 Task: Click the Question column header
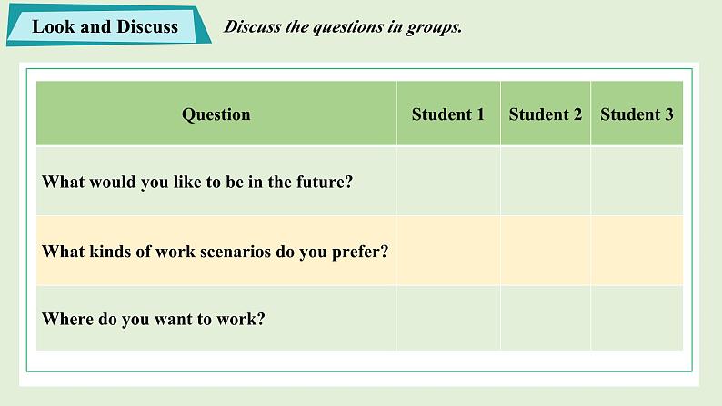tap(216, 114)
